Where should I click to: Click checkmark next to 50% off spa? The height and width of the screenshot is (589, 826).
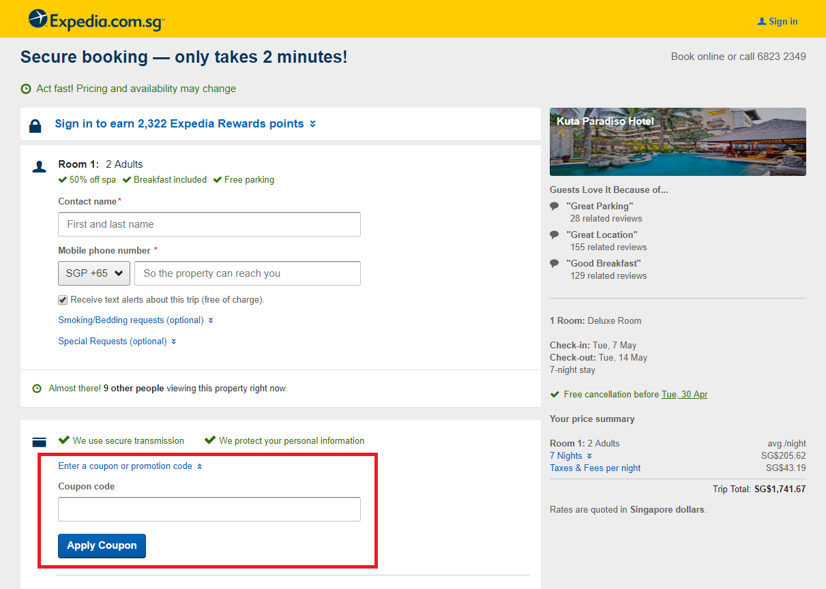click(x=63, y=180)
